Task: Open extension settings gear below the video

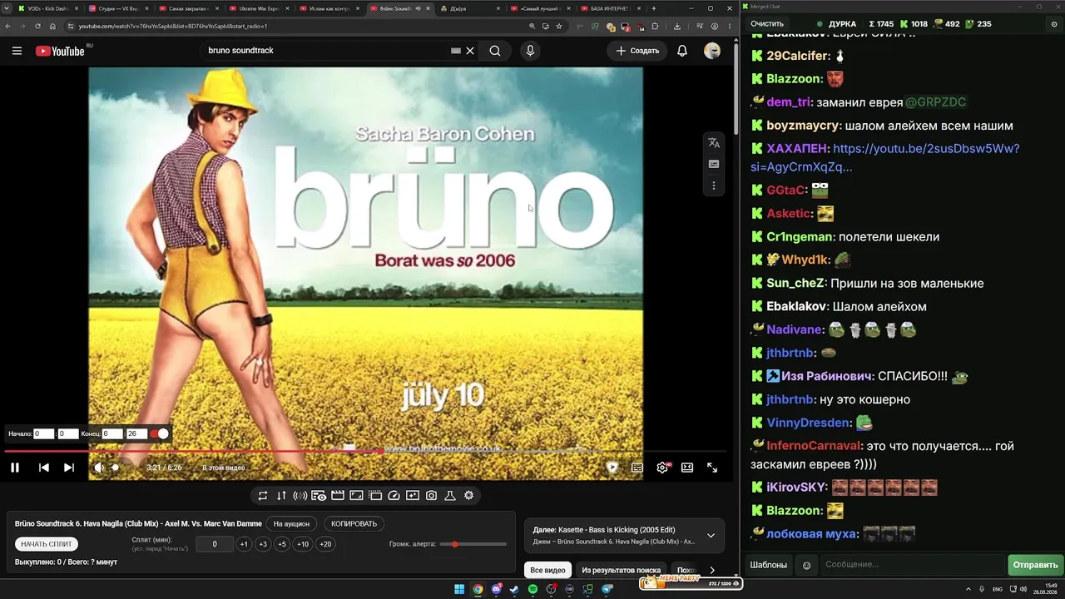Action: 469,495
